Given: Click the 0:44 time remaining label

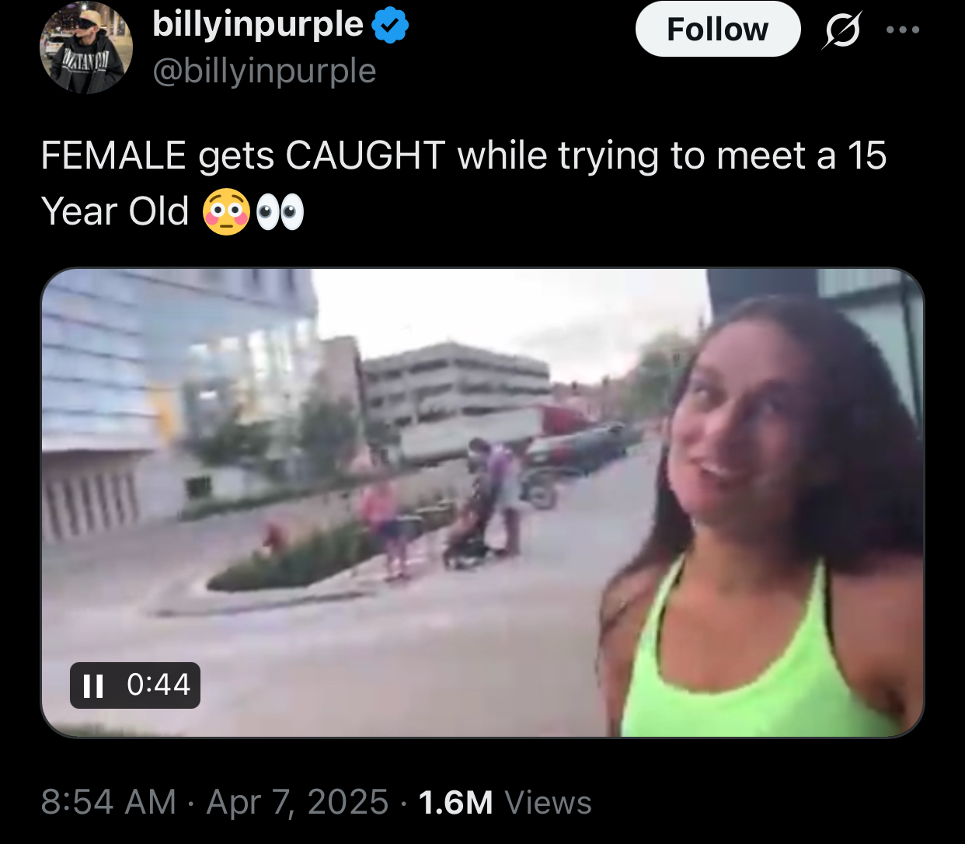Looking at the screenshot, I should point(159,685).
